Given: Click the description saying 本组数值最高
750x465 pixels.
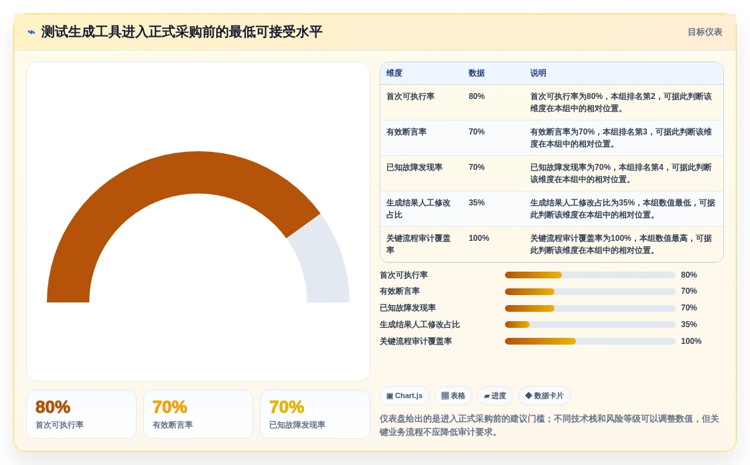Looking at the screenshot, I should coord(621,244).
